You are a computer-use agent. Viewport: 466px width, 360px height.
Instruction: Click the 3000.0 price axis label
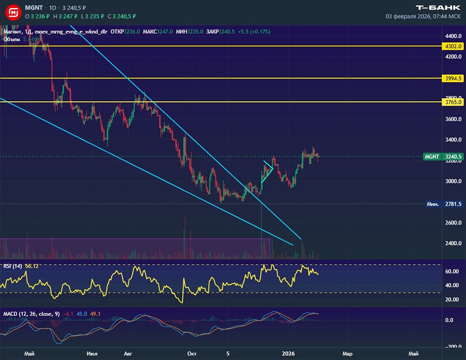pos(453,181)
